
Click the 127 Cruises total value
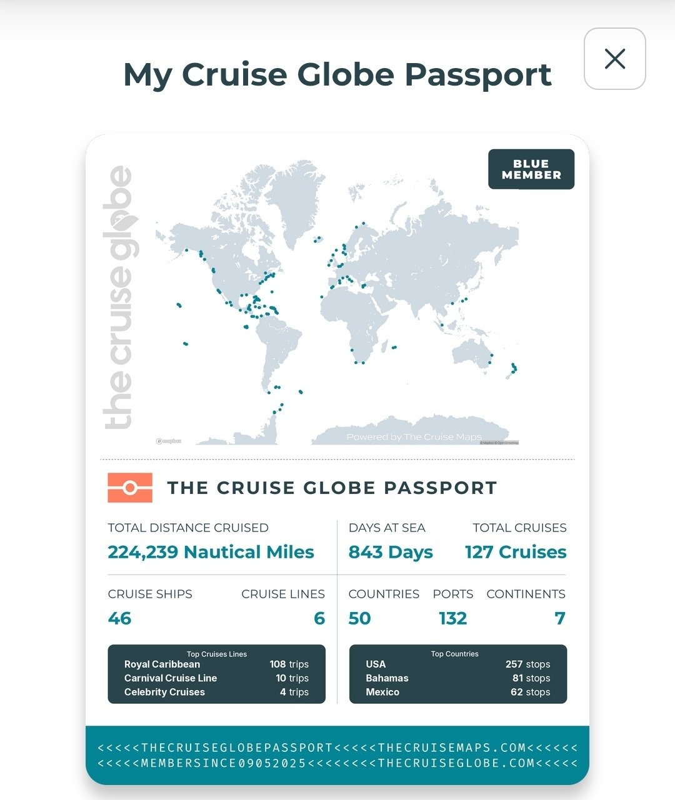[516, 552]
